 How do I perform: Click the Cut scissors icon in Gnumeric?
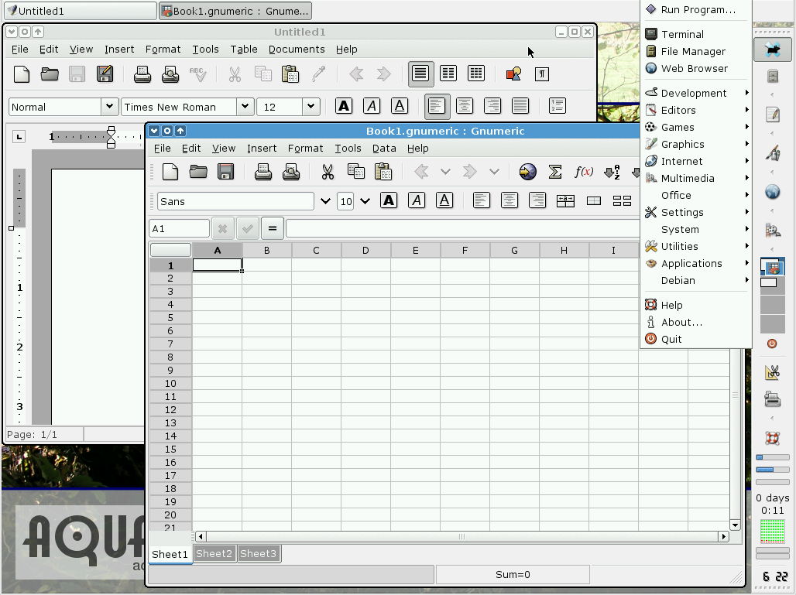coord(328,172)
